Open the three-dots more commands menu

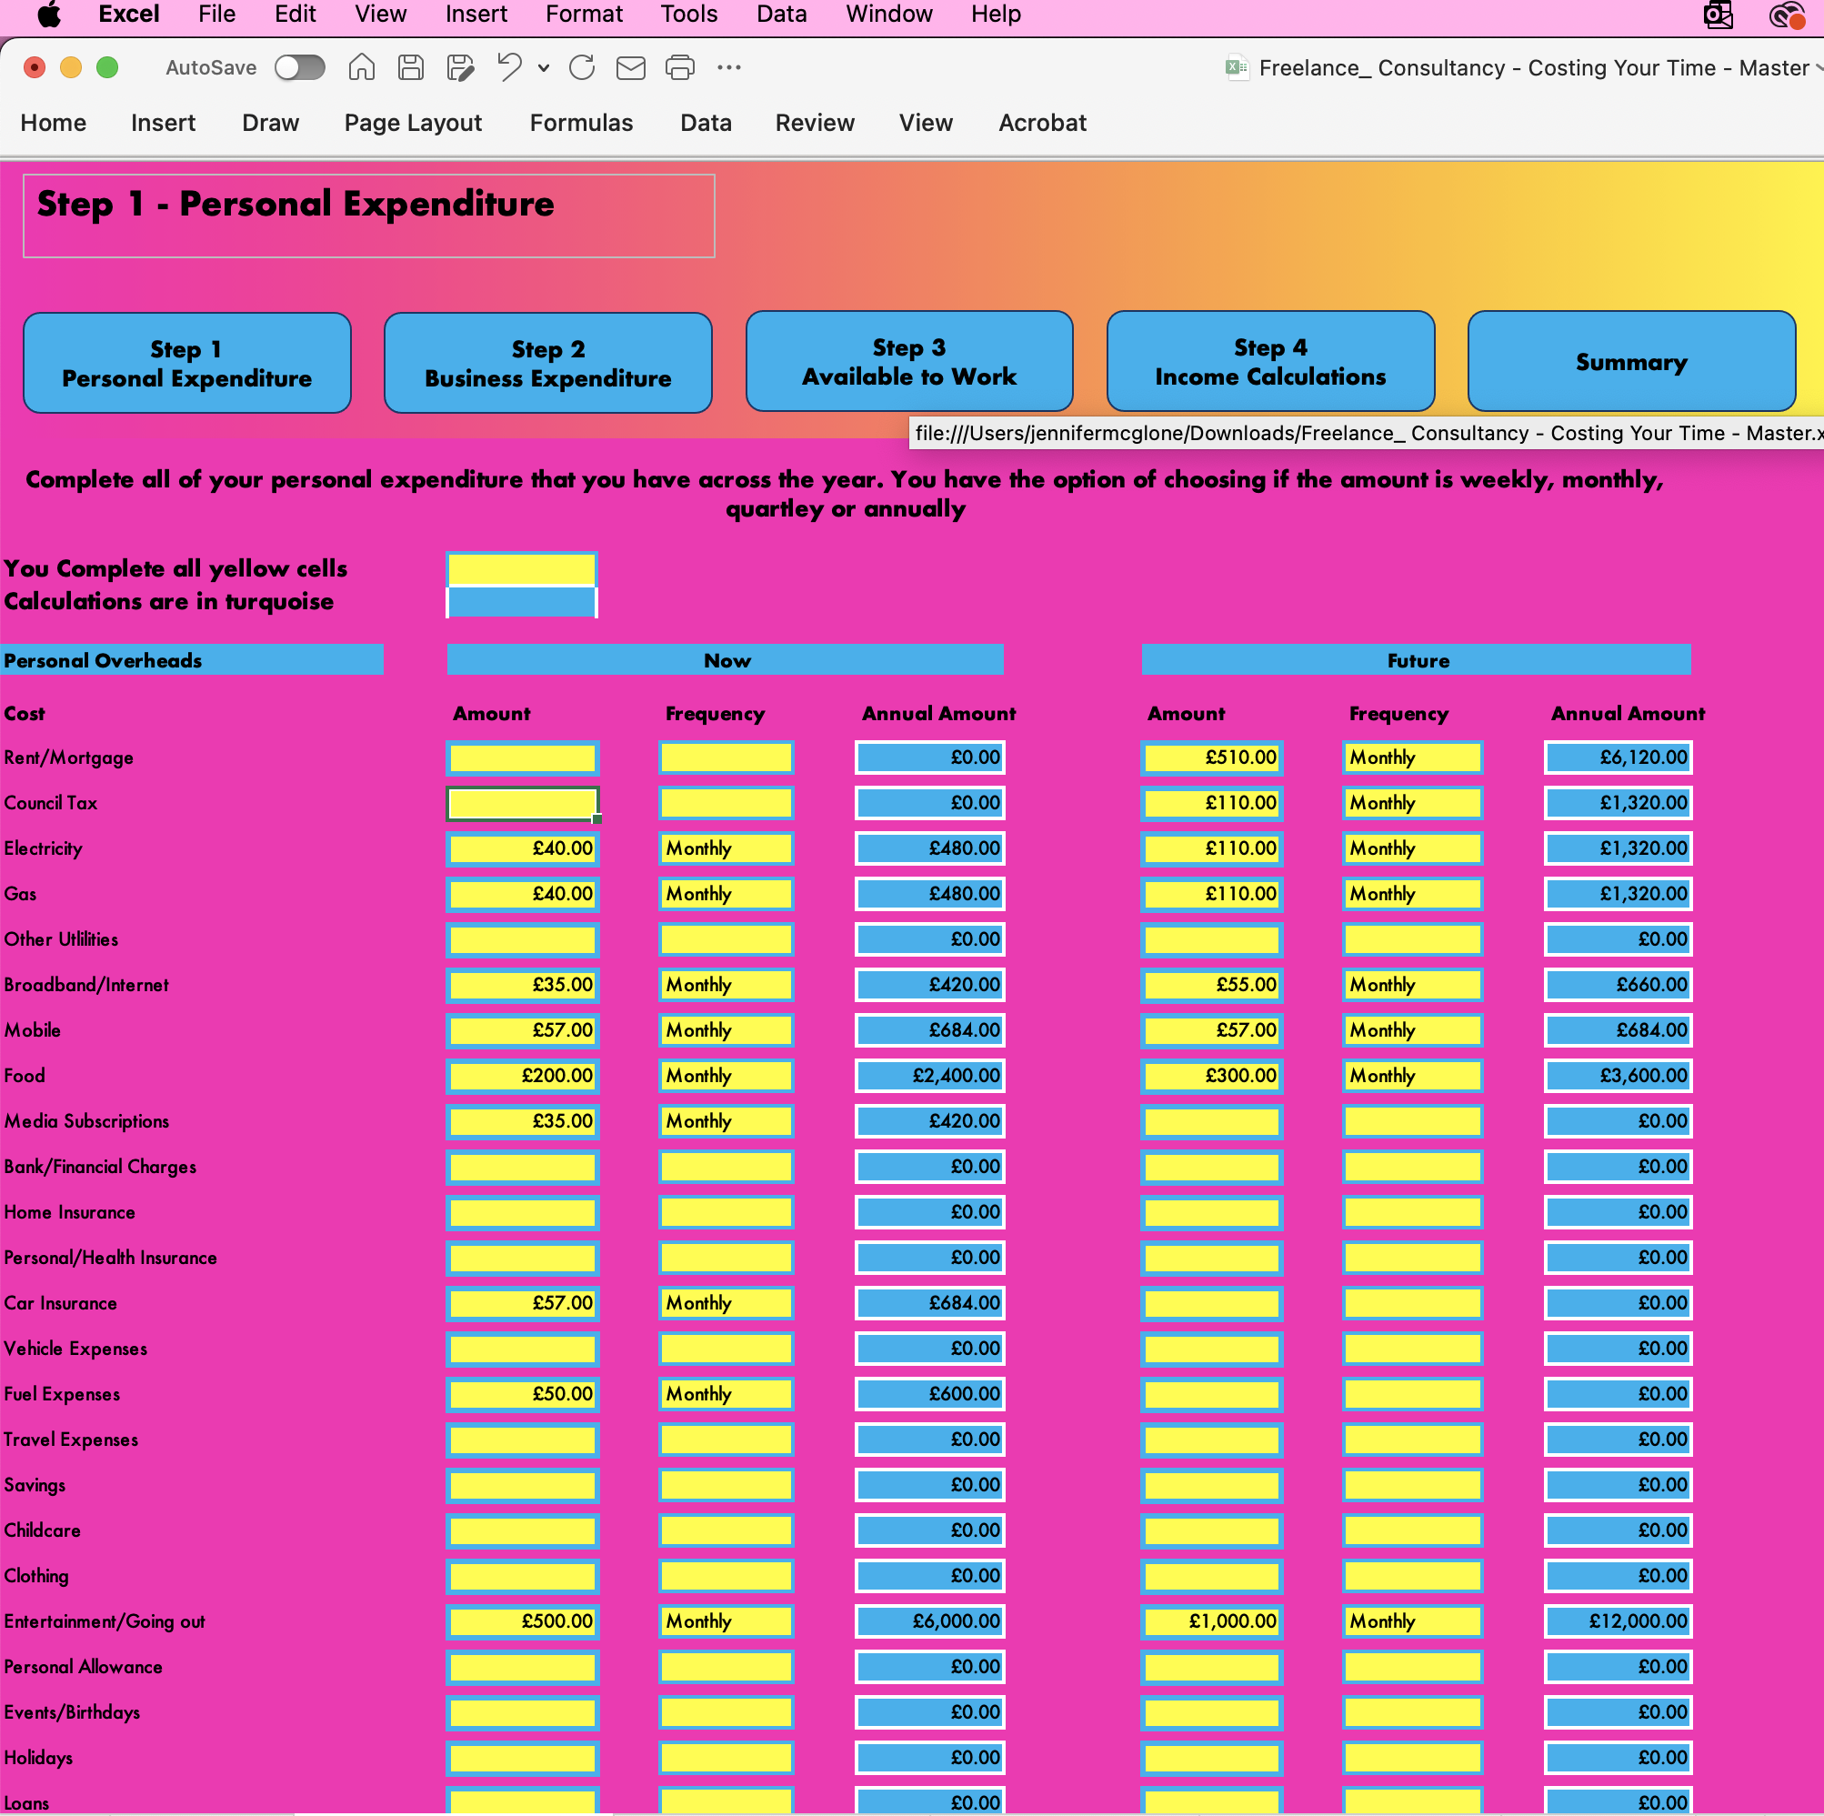tap(729, 67)
